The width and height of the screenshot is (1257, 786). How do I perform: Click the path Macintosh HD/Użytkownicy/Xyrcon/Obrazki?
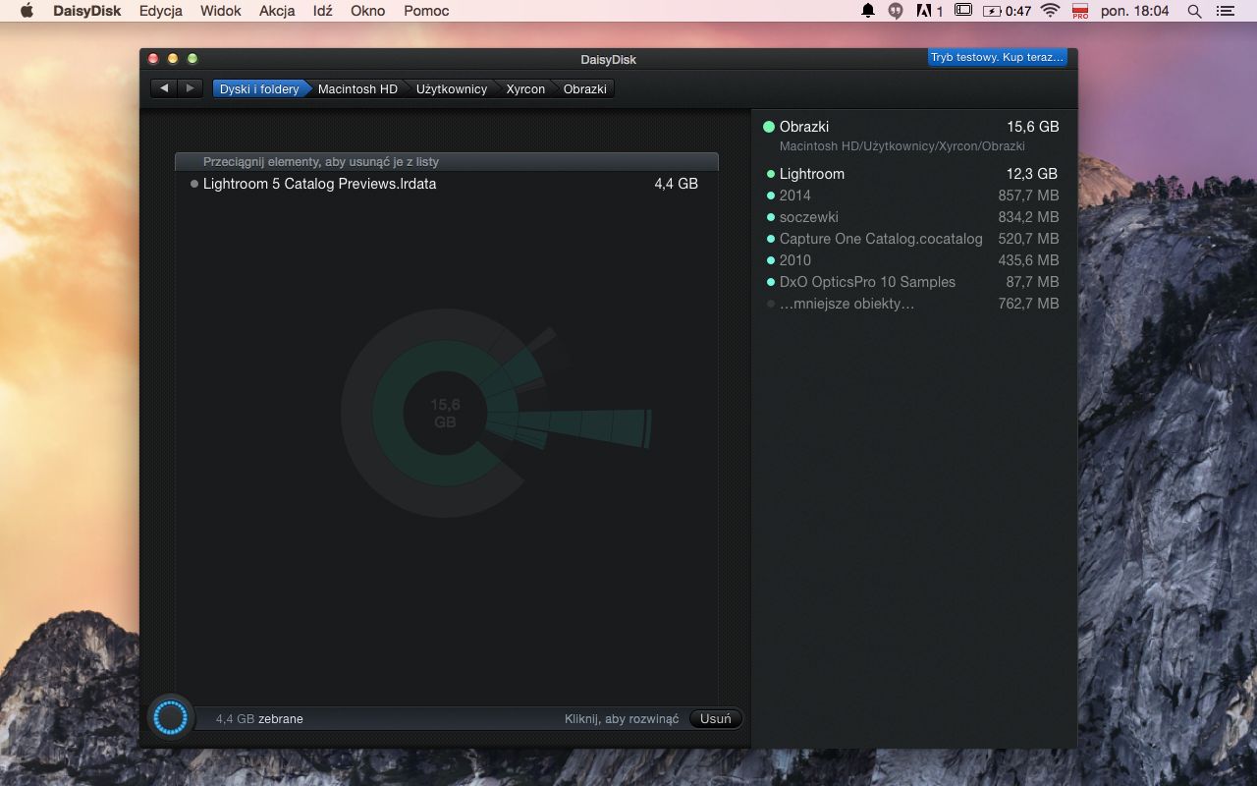902,146
